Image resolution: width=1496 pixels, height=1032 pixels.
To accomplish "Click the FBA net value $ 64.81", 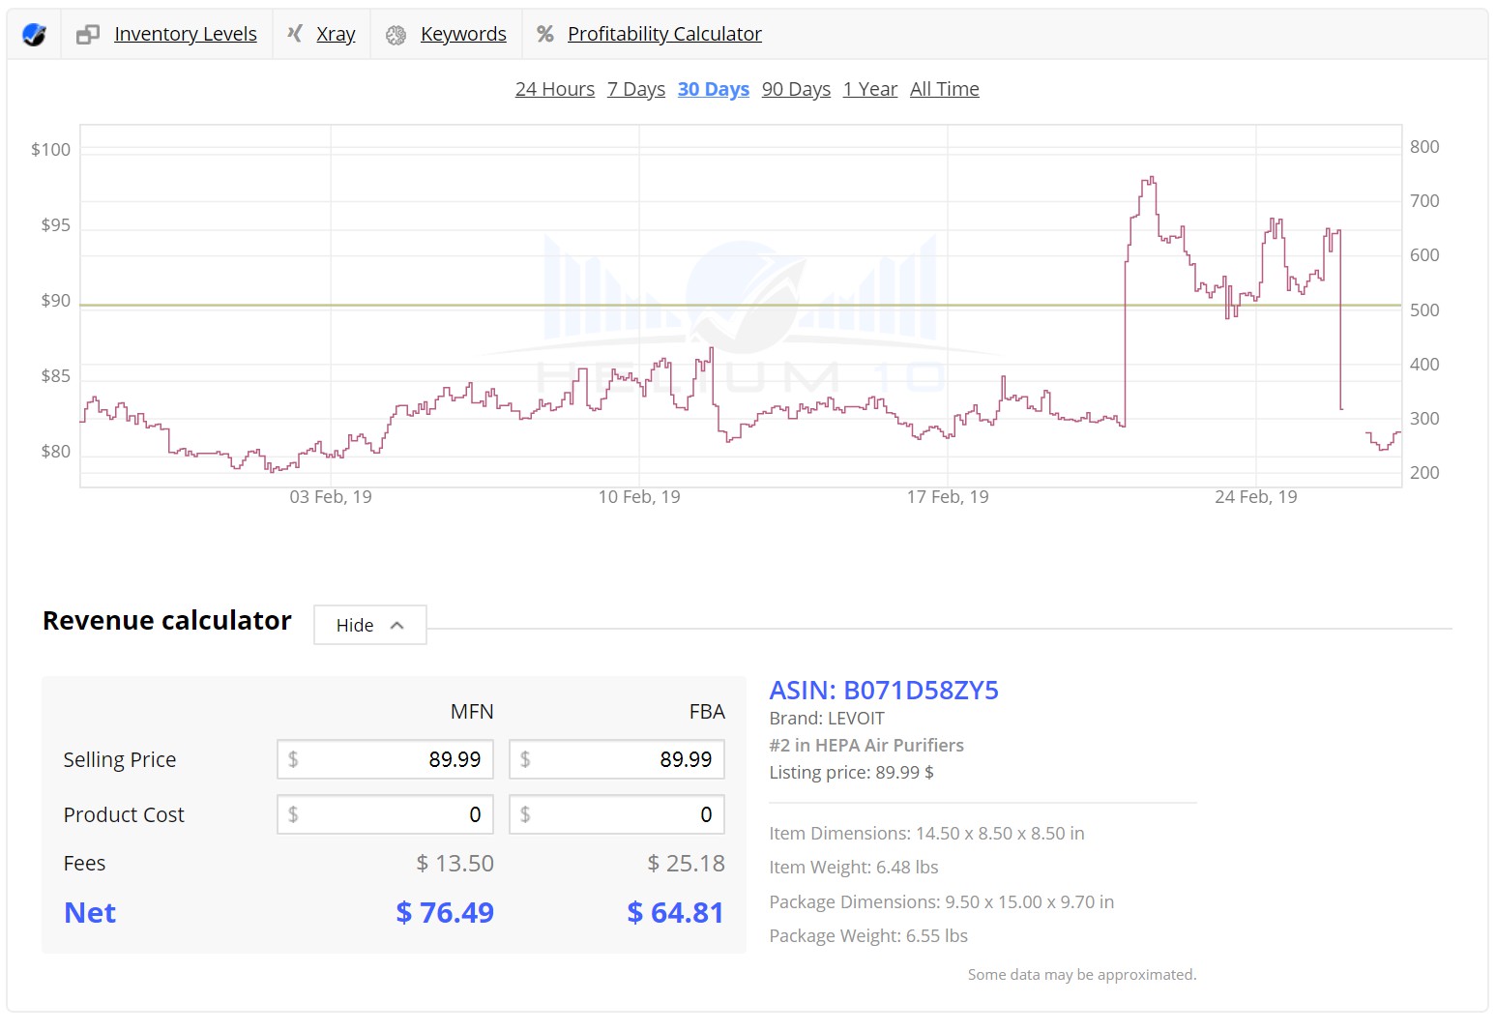I will [x=675, y=912].
